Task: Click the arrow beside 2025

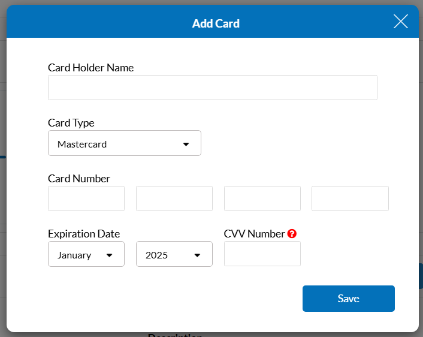Action: [197, 255]
